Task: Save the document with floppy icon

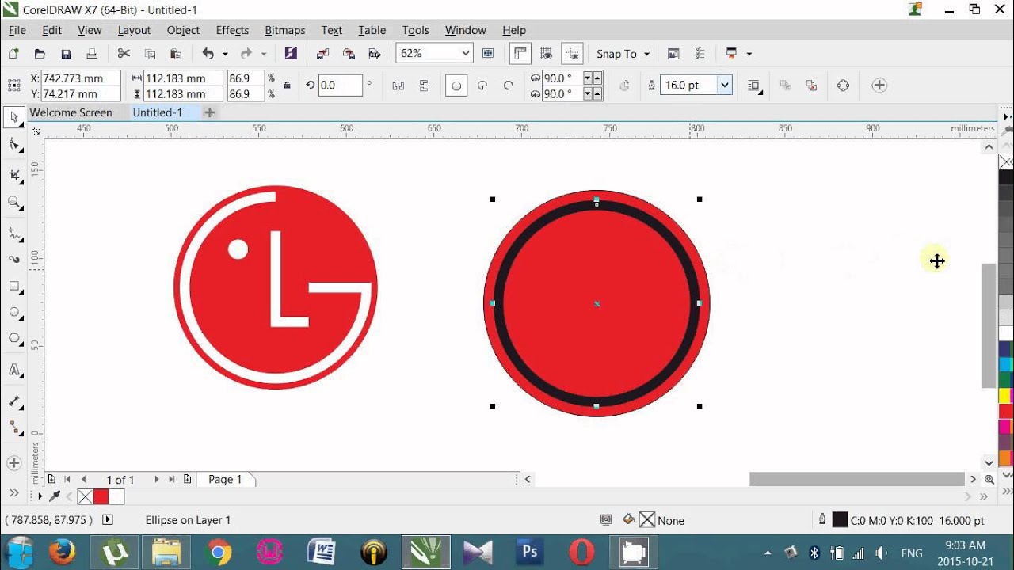Action: click(66, 54)
